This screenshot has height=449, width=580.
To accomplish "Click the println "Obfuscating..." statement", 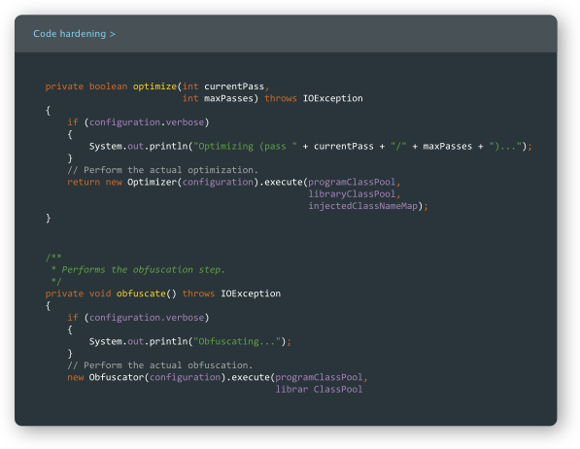I will [190, 341].
